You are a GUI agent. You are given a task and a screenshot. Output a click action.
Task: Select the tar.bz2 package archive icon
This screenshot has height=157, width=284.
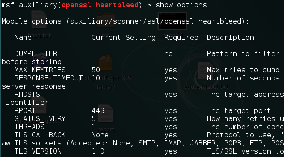(106, 62)
